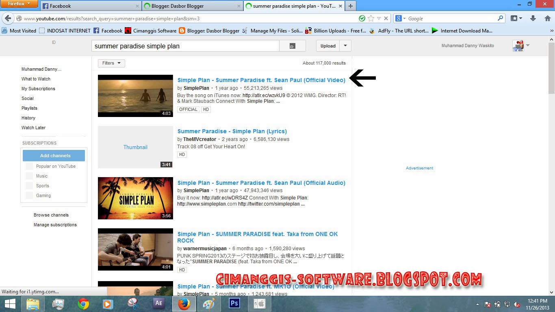Viewport: 555px width, 312px height.
Task: Select Gaming channel suggestion
Action: click(39, 195)
